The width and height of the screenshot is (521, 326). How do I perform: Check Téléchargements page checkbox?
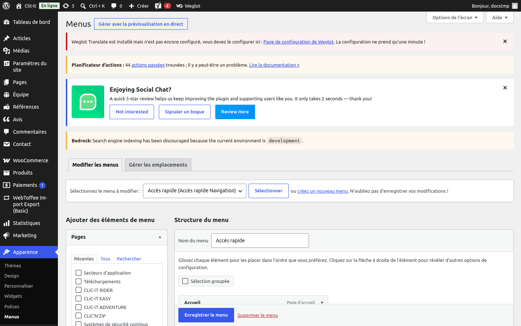coord(79,281)
